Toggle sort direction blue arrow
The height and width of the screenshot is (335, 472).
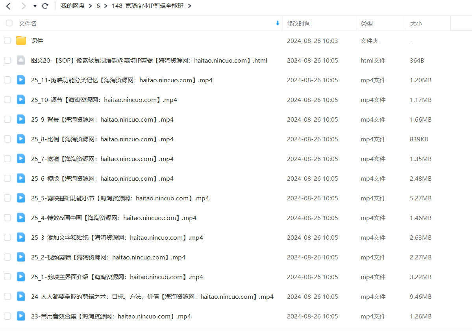click(x=278, y=23)
